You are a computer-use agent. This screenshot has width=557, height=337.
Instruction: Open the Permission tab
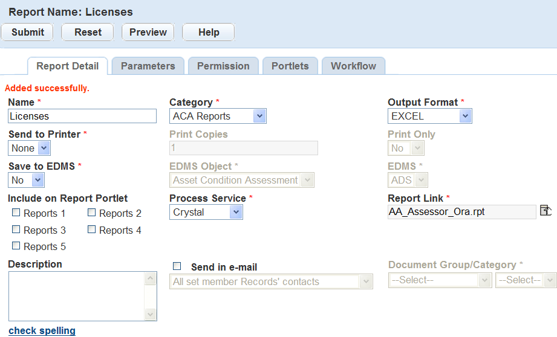click(x=223, y=66)
